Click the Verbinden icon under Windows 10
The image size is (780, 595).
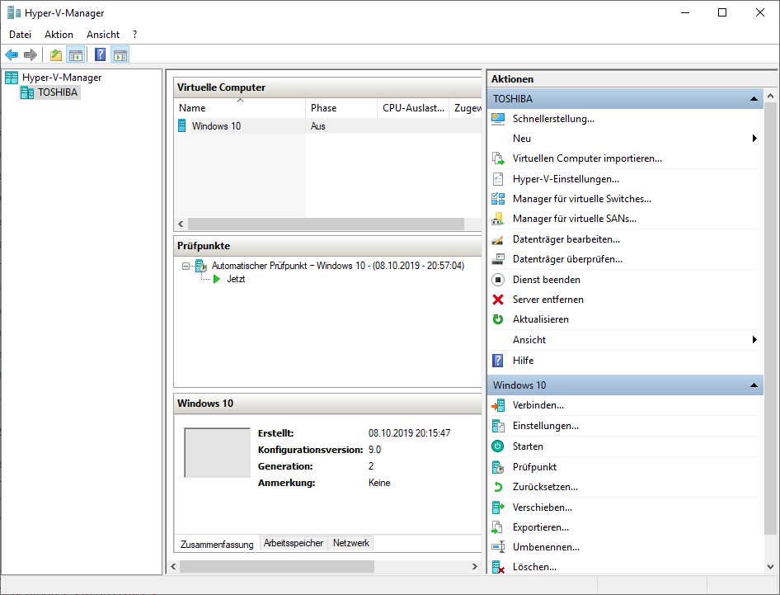(497, 406)
